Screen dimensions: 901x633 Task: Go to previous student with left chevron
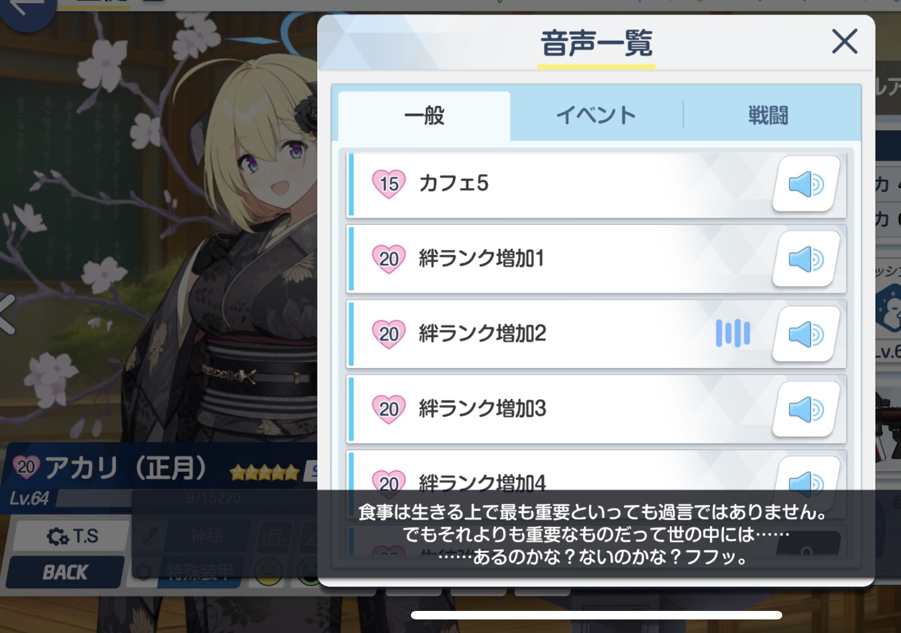tap(8, 314)
